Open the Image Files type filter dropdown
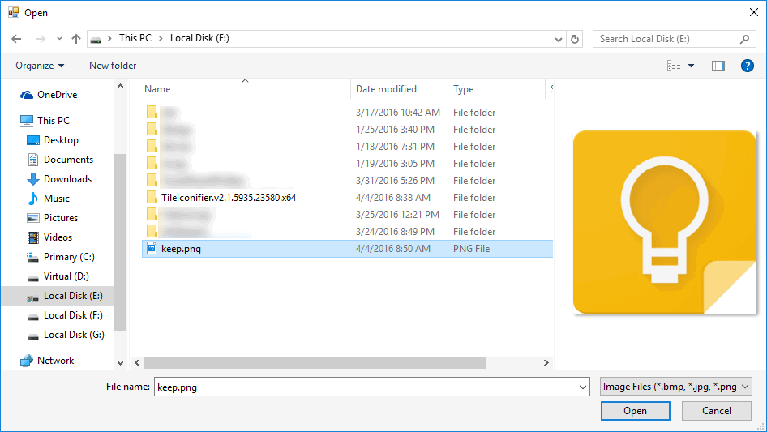 tap(676, 387)
